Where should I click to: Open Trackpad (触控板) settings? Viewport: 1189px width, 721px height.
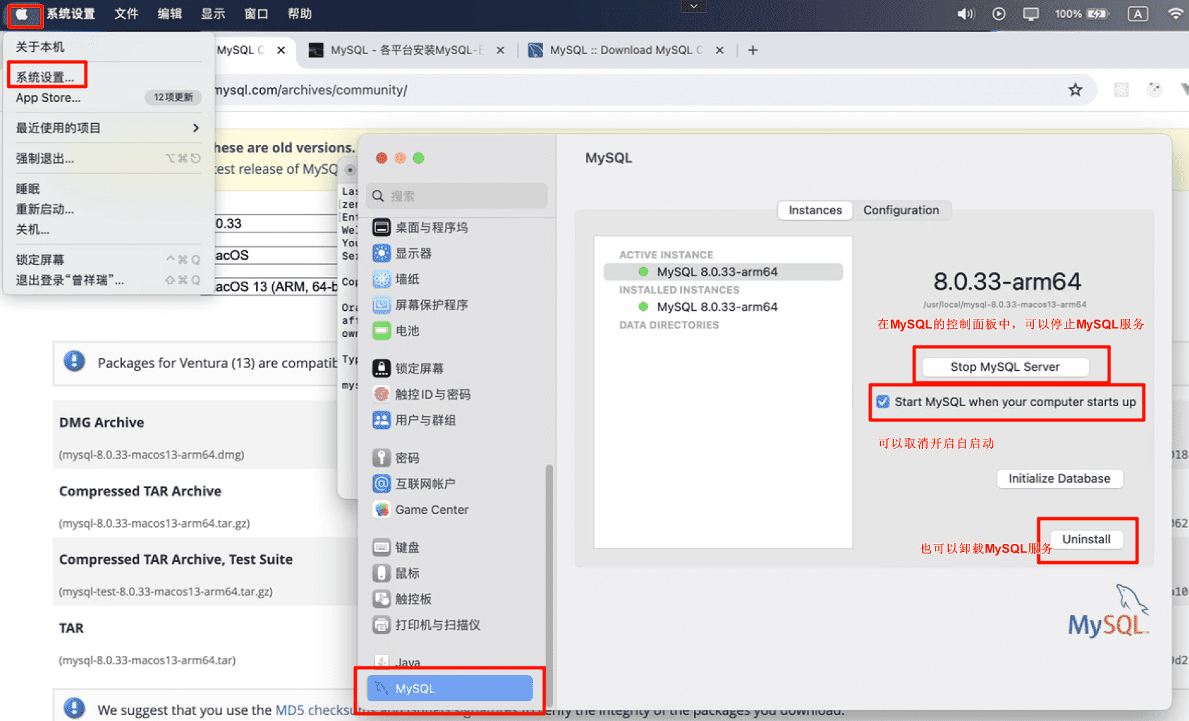point(403,599)
